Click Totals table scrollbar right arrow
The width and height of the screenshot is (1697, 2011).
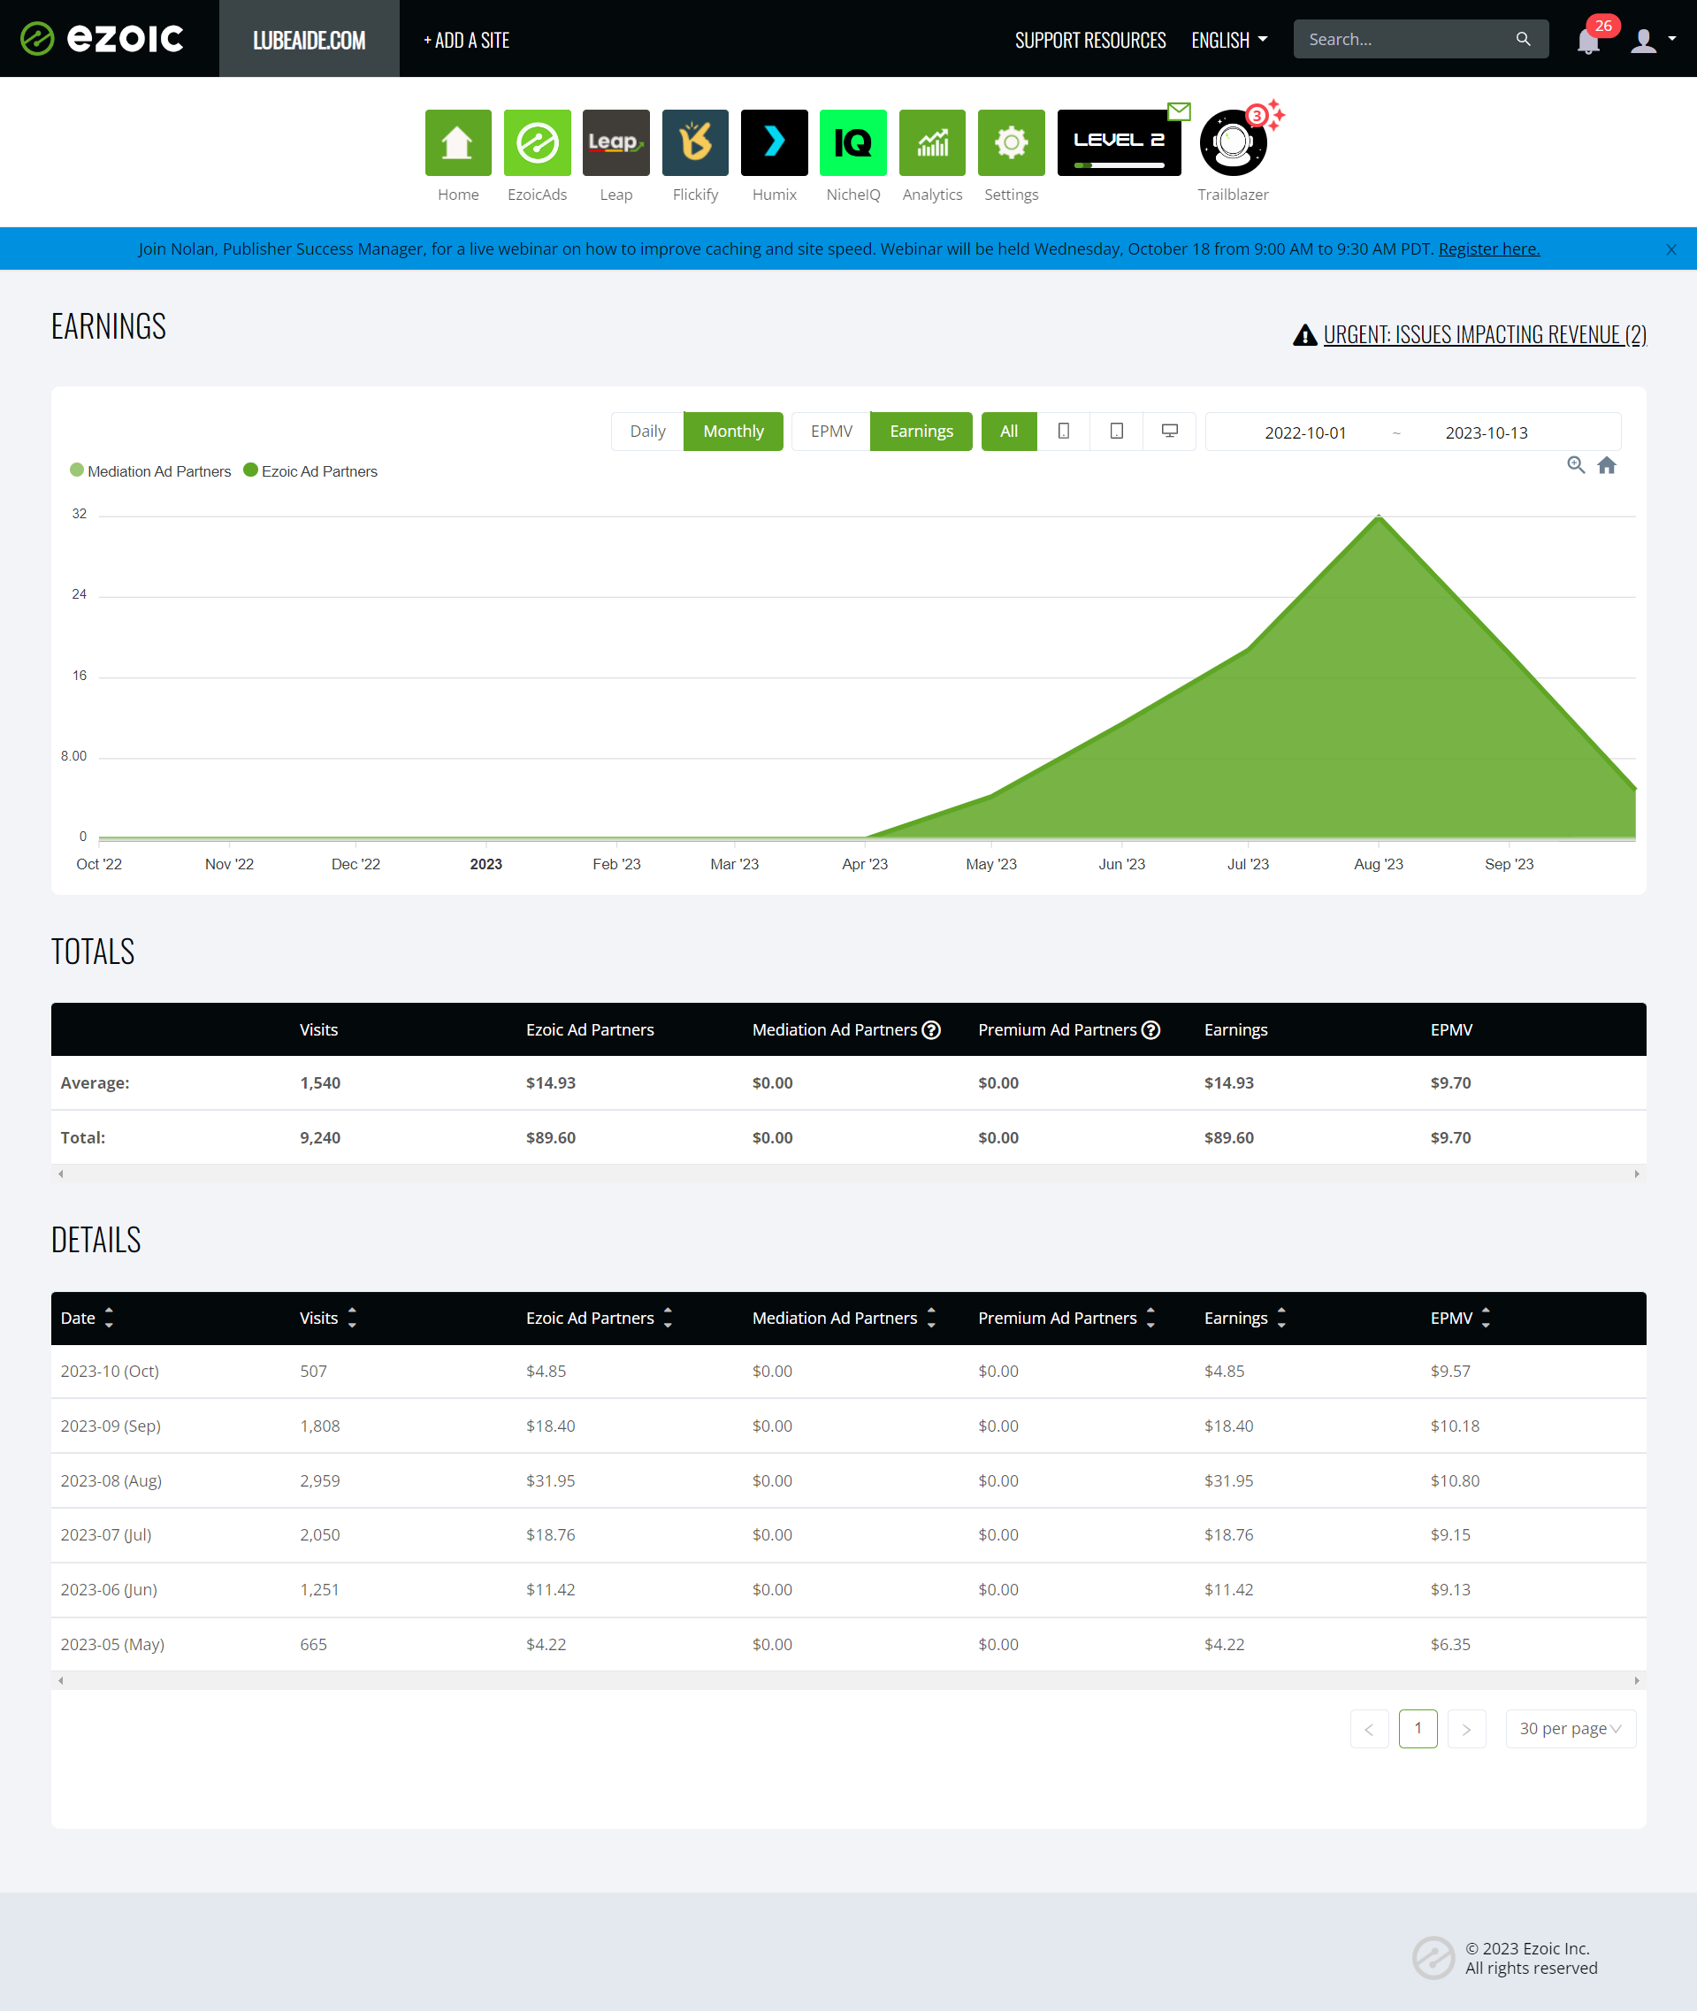pos(1636,1174)
